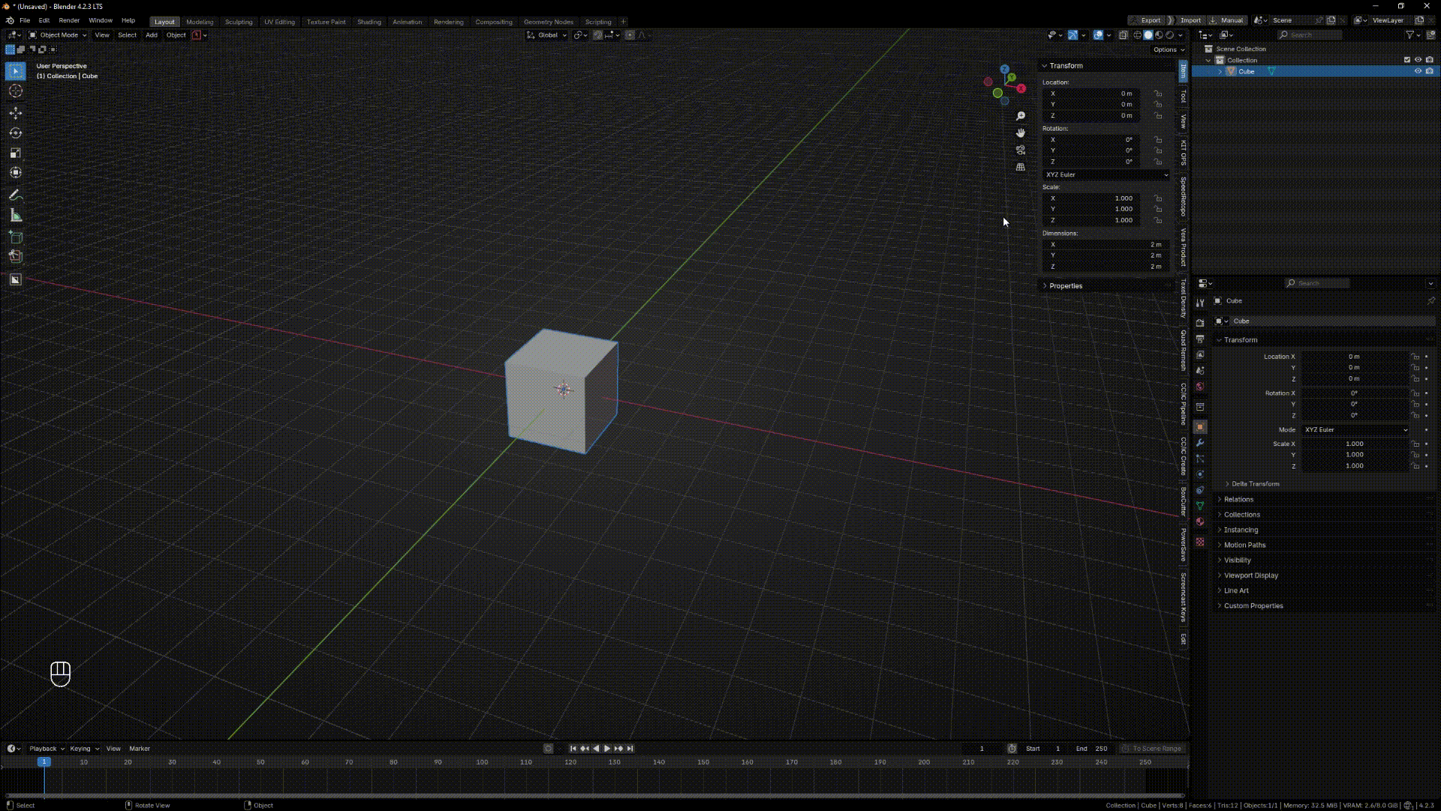Image resolution: width=1441 pixels, height=811 pixels.
Task: Click the zoom magnifier viewport icon
Action: (x=1021, y=116)
